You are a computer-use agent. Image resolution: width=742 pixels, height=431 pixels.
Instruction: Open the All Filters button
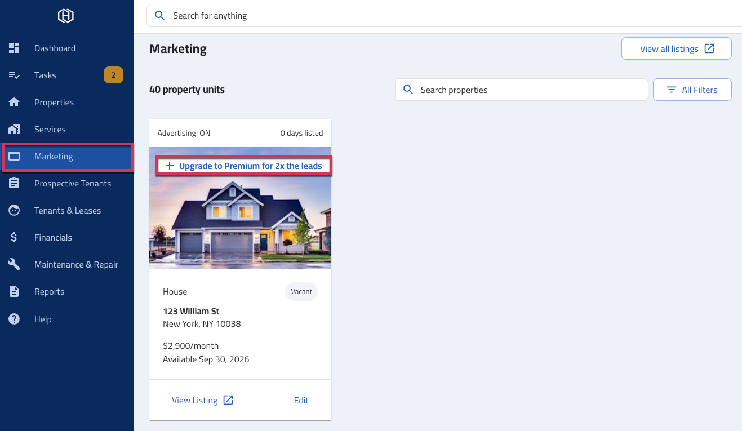(x=692, y=90)
